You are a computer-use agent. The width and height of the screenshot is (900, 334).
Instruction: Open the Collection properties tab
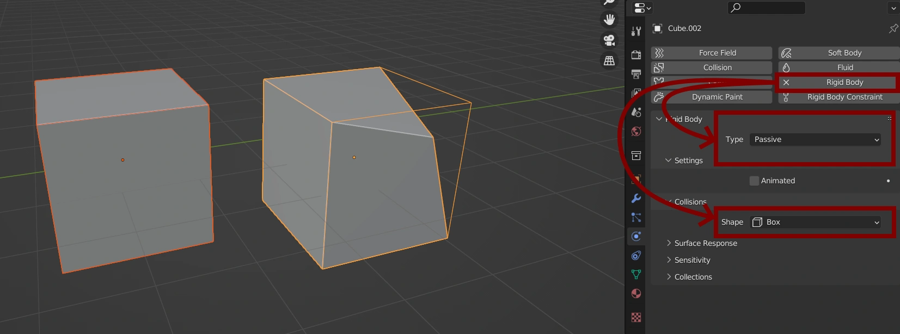(x=636, y=156)
